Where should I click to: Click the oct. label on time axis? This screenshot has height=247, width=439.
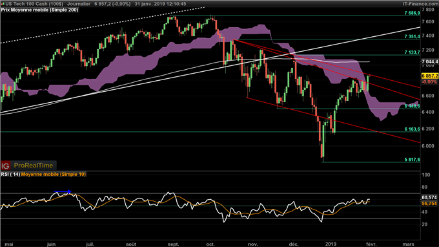point(210,244)
